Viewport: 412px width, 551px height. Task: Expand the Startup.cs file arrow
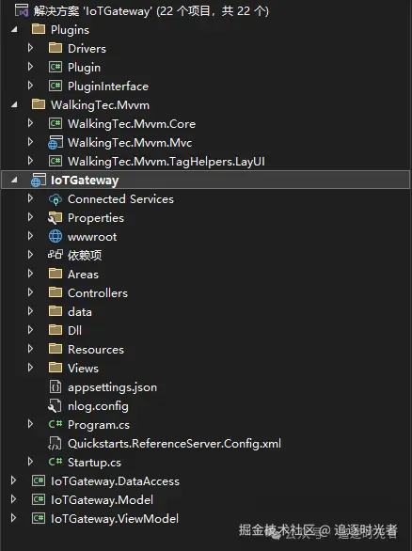click(31, 462)
